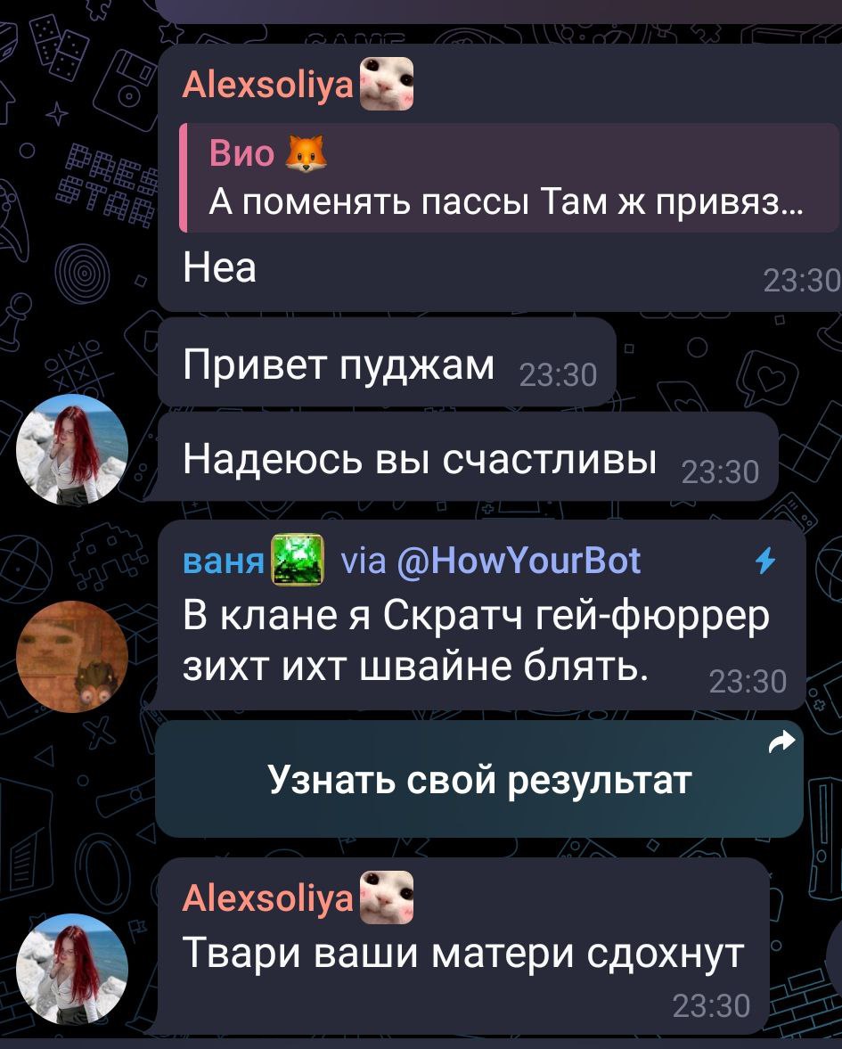Tap the lightning bolt icon in ваня's message

765,561
